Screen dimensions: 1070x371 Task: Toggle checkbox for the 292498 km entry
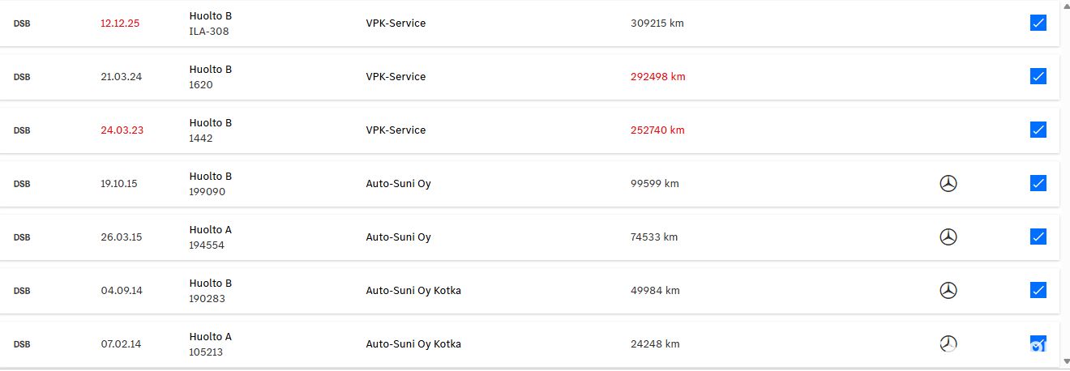coord(1038,76)
